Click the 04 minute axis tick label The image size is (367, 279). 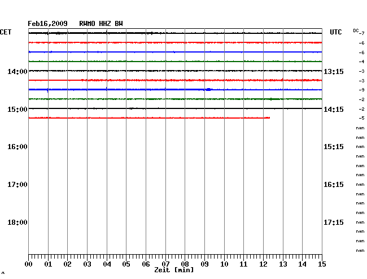(x=107, y=264)
